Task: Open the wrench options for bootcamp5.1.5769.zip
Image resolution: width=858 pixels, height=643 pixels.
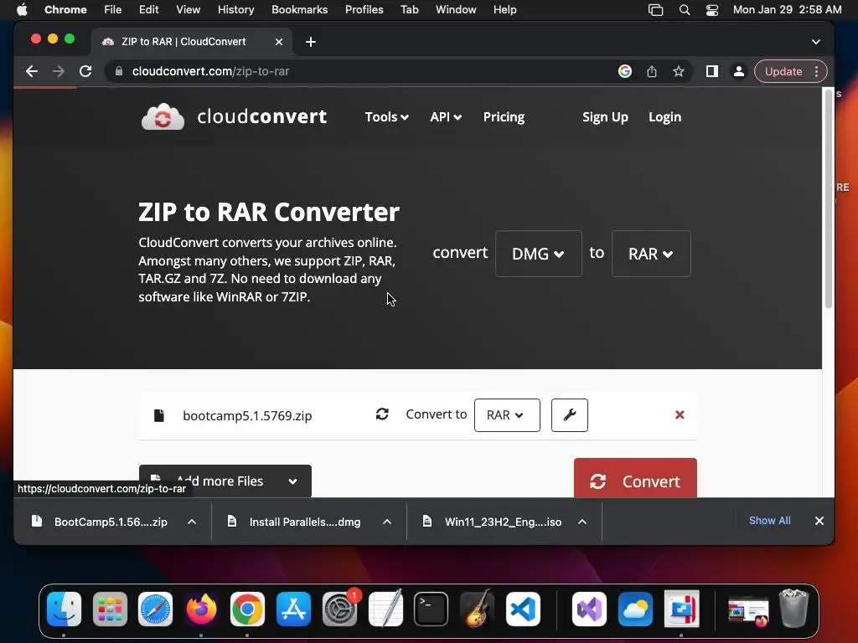Action: tap(569, 415)
